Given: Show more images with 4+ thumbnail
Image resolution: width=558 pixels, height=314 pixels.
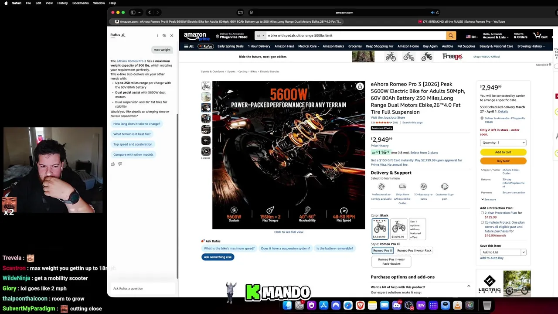Looking at the screenshot, I should pyautogui.click(x=206, y=140).
